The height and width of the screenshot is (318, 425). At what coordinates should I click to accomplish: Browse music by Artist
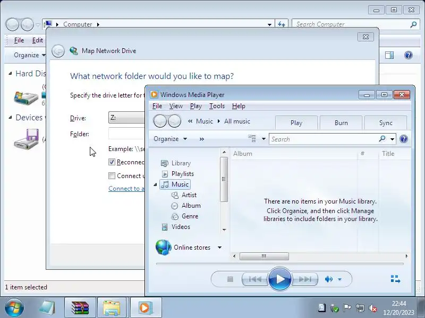[184, 195]
